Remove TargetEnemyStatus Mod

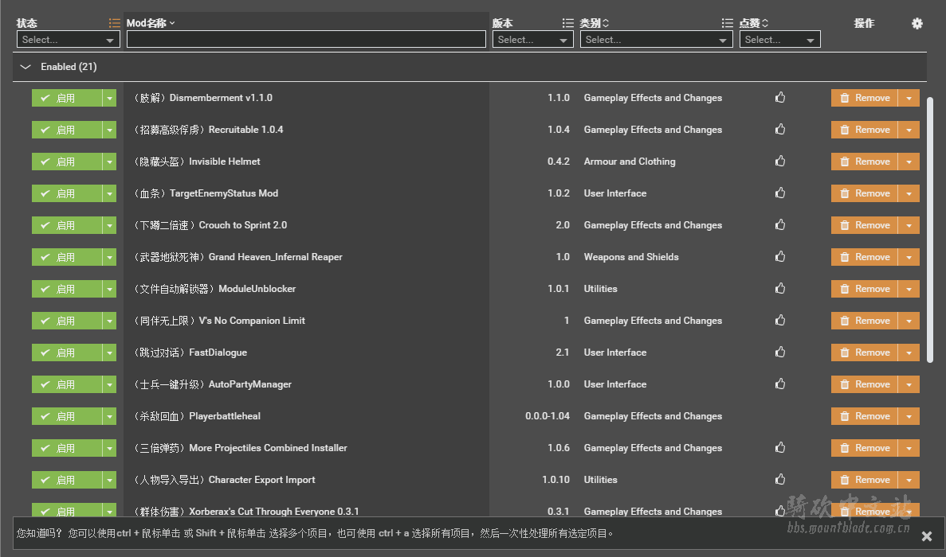point(864,194)
